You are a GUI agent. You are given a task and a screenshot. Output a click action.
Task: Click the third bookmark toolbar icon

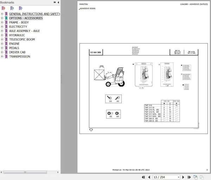pos(20,8)
